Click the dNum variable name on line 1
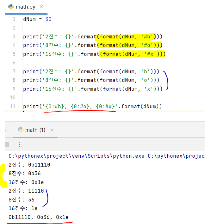Screen dimensions: 205x224 pos(29,19)
